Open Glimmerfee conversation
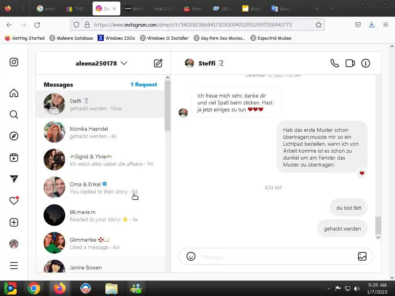The image size is (395, 296). coord(100,243)
